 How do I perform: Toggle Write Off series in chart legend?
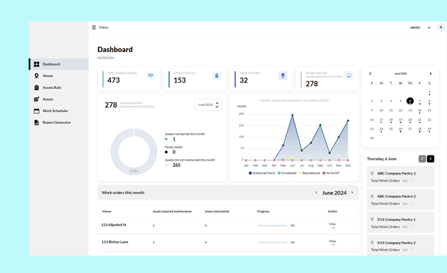tap(331, 173)
